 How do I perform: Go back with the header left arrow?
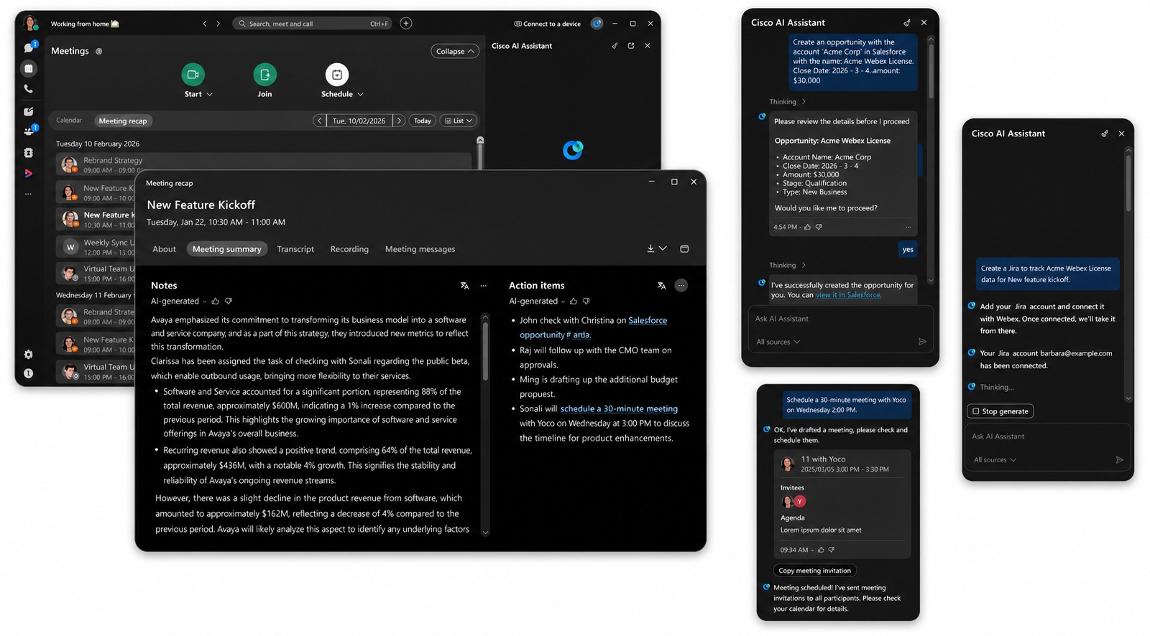click(x=205, y=24)
